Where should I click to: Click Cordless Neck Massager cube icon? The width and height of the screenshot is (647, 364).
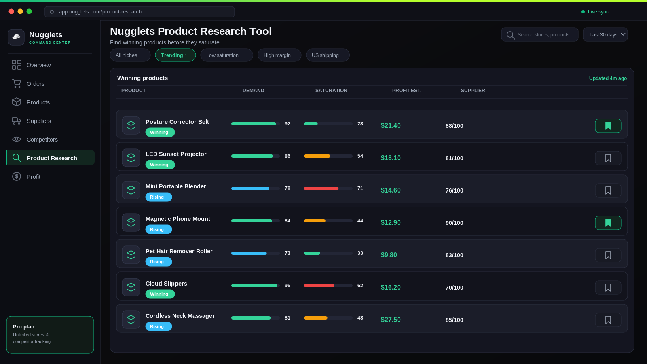coord(131,320)
